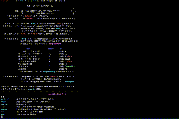The width and height of the screenshot is (179, 119).
Task: Click the ':help :quit' example
Action: pos(64,59)
